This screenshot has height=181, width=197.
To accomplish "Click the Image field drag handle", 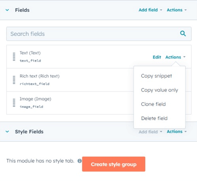I will [14, 103].
